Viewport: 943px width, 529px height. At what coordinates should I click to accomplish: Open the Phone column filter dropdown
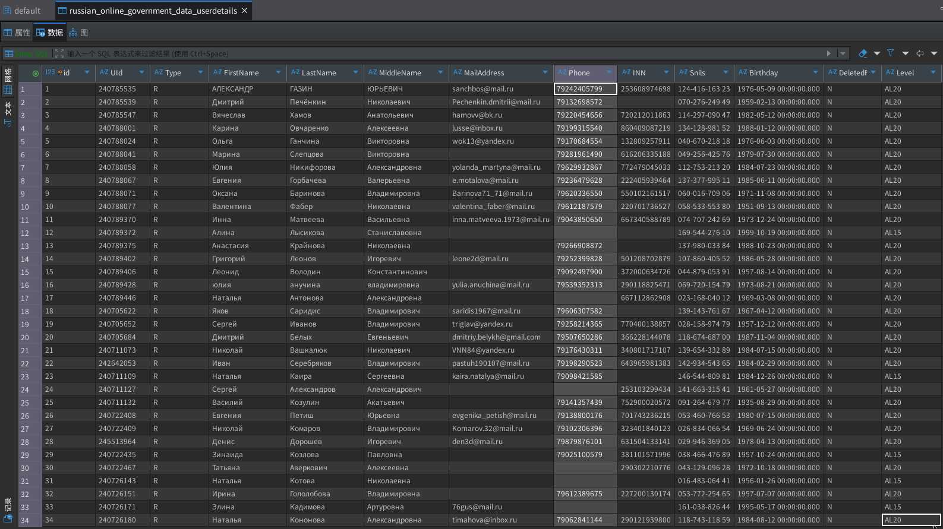pos(609,72)
